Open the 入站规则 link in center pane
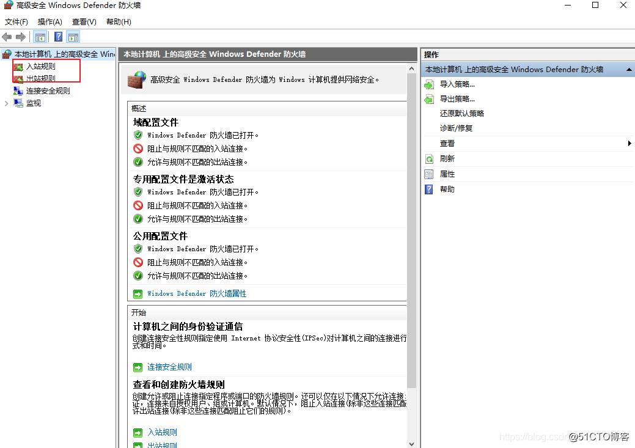Viewport: 635px width, 448px height. pos(162,433)
